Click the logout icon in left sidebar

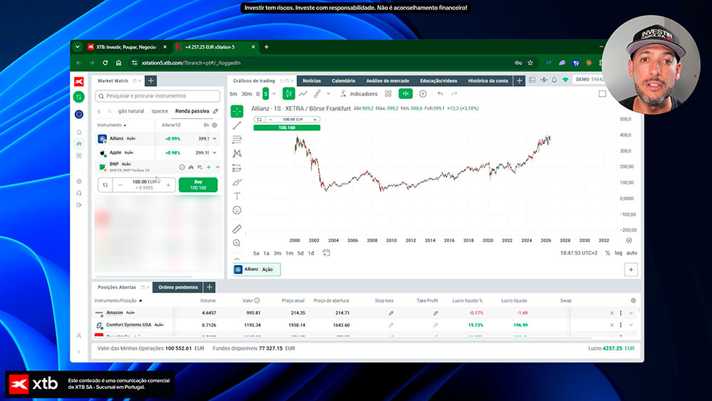coord(79,205)
